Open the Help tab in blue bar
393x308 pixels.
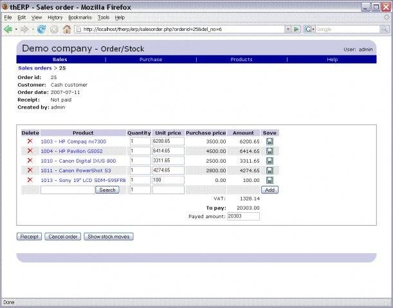pyautogui.click(x=333, y=59)
